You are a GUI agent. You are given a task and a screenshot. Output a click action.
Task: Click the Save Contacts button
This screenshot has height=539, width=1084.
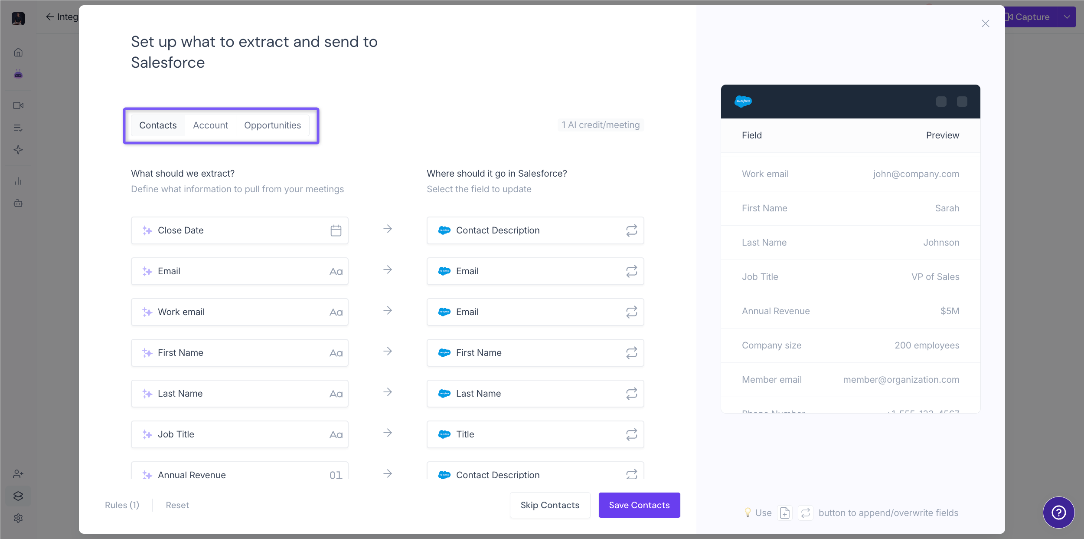coord(639,505)
